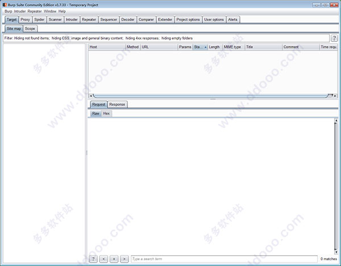Switch to the Comparer tab

pos(146,19)
